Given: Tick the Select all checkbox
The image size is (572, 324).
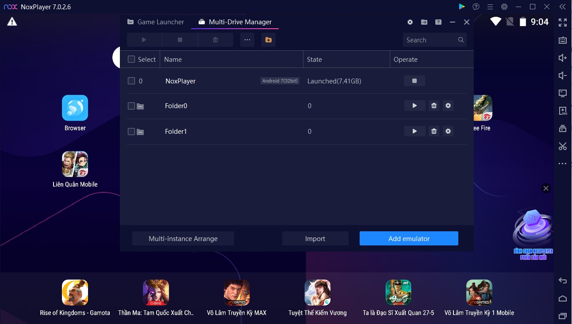Looking at the screenshot, I should [x=131, y=59].
